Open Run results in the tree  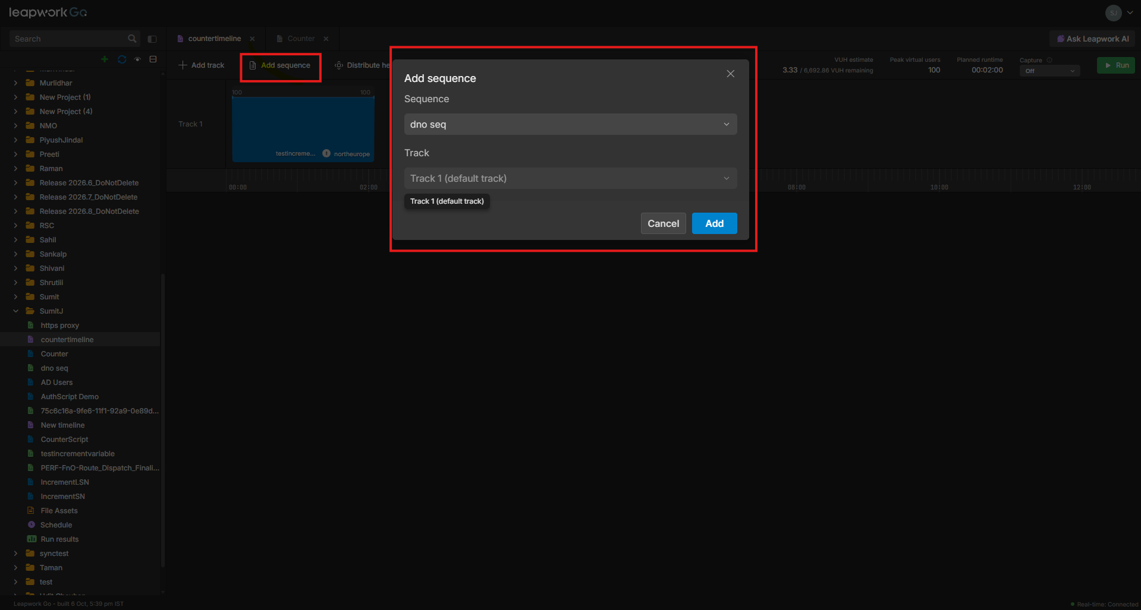pos(59,539)
